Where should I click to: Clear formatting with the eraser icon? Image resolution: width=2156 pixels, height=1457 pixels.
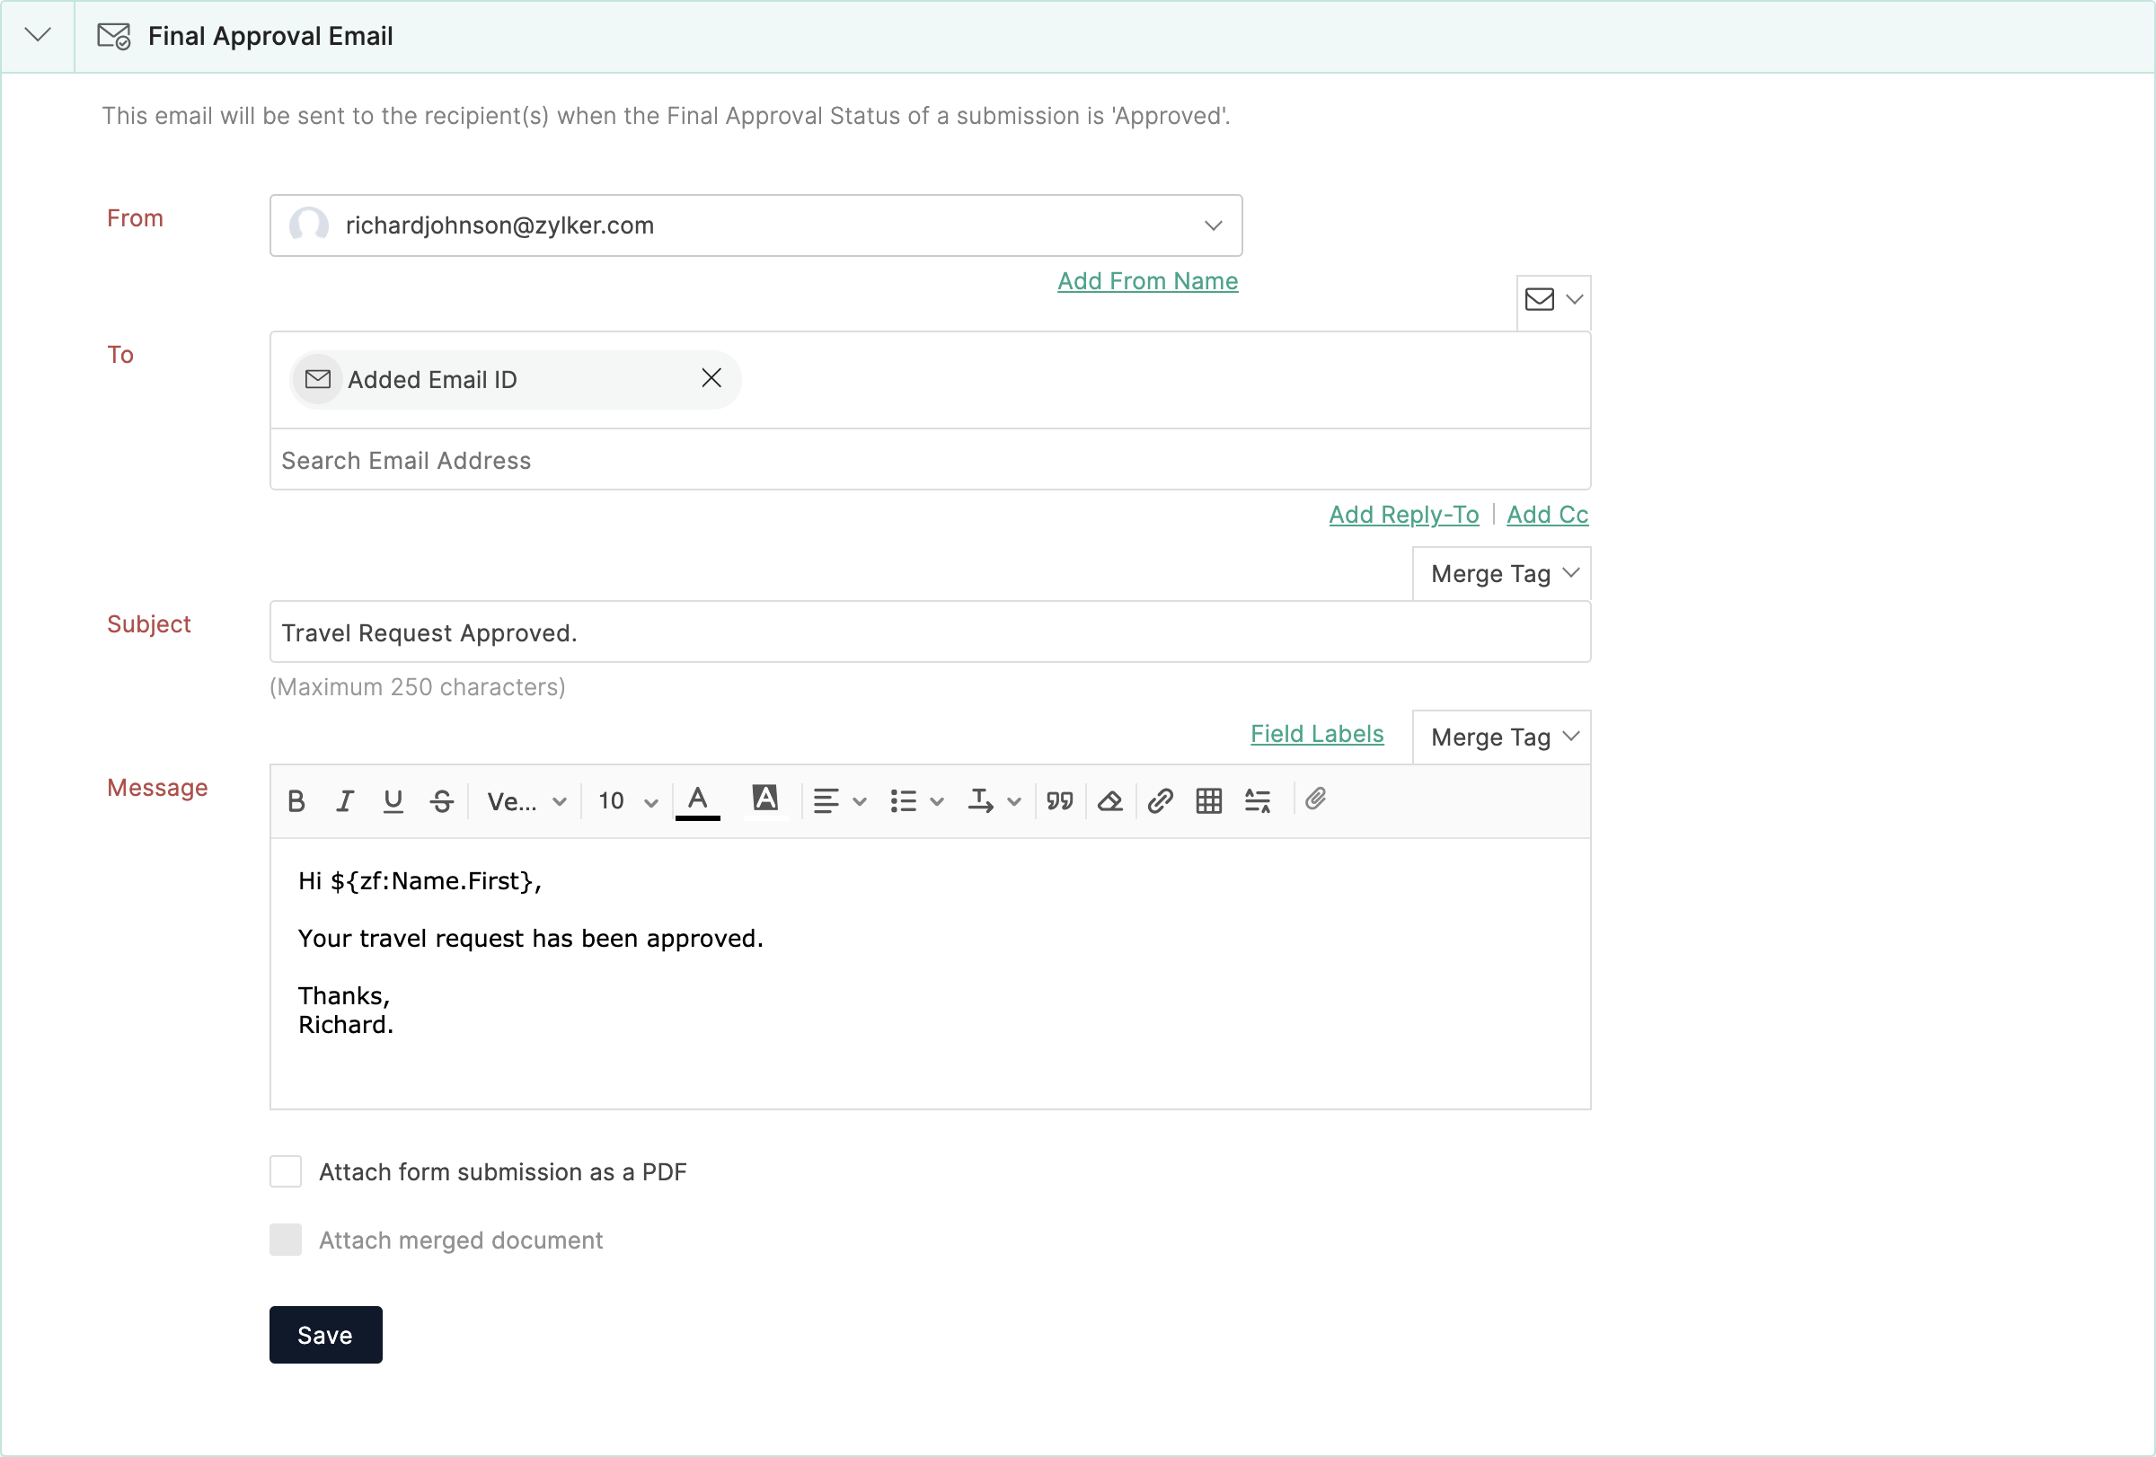(1109, 801)
